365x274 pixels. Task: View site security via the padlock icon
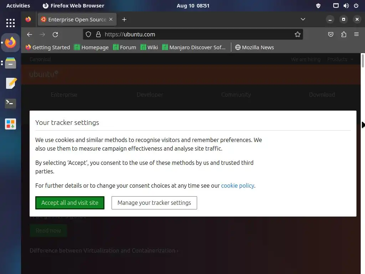click(x=98, y=35)
